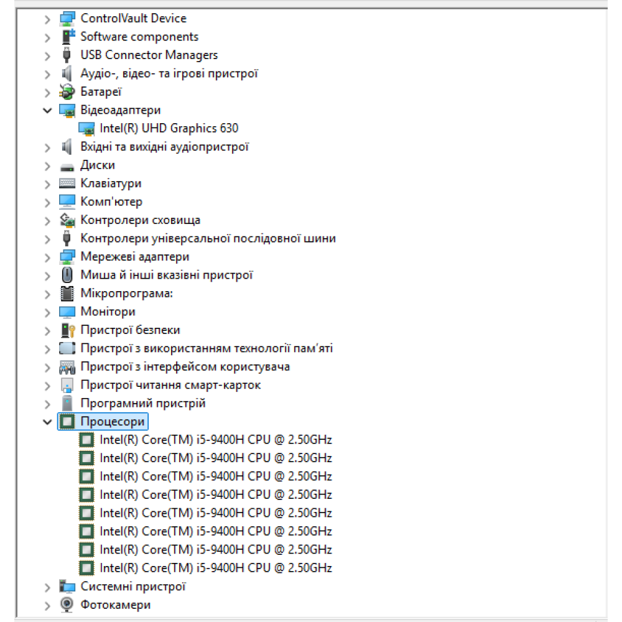The height and width of the screenshot is (622, 622).
Task: Click the Пристрої безпеки key icon
Action: pos(67,330)
